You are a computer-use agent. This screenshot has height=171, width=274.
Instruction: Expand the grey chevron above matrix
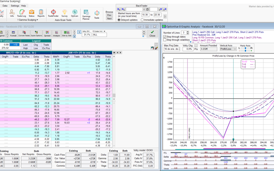click(x=156, y=44)
